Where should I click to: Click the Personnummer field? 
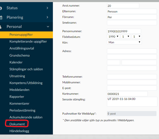[x=124, y=31]
